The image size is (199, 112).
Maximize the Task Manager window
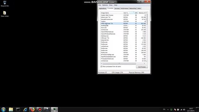click(x=142, y=2)
